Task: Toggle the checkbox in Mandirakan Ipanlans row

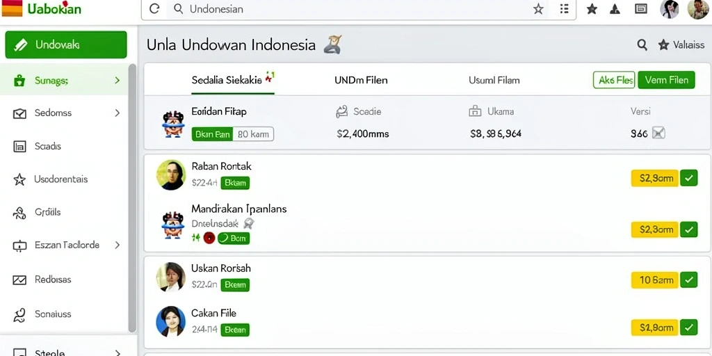Action: [x=689, y=229]
